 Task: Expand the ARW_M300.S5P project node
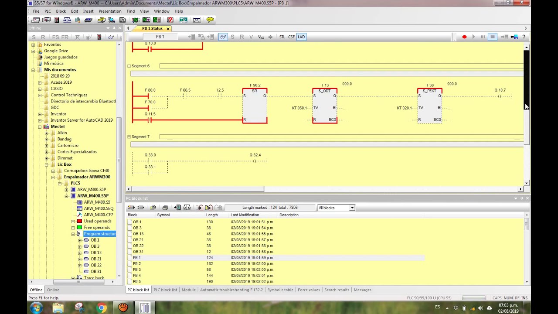point(66,190)
